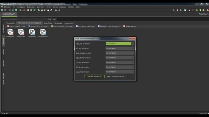Viewport: 209px width, 117px height.
Task: Open the cube_r1 animation dropdown
Action: [120, 62]
